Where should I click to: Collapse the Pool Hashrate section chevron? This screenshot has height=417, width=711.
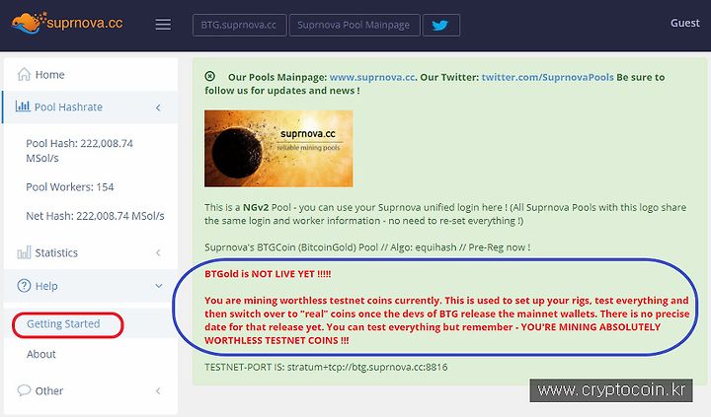click(x=158, y=107)
